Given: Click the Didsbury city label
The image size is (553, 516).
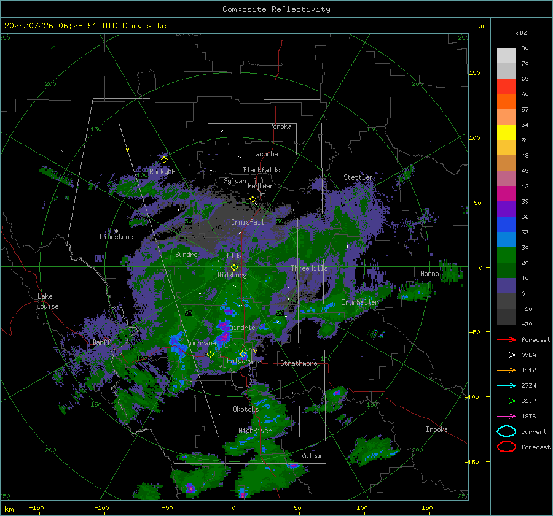Looking at the screenshot, I should (x=232, y=275).
